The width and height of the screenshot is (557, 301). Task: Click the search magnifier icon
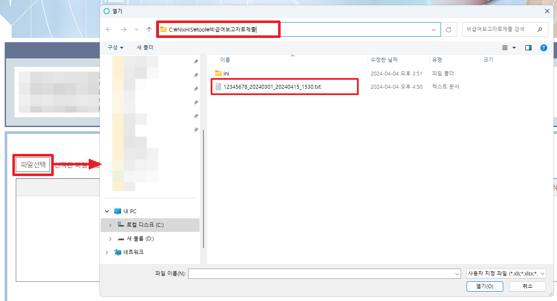540,29
